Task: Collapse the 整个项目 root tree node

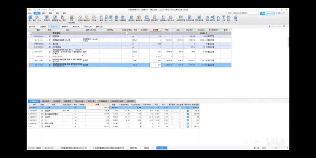Action: (x=31, y=33)
